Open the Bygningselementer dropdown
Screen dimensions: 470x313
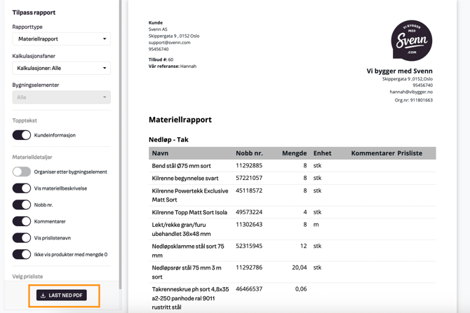61,97
